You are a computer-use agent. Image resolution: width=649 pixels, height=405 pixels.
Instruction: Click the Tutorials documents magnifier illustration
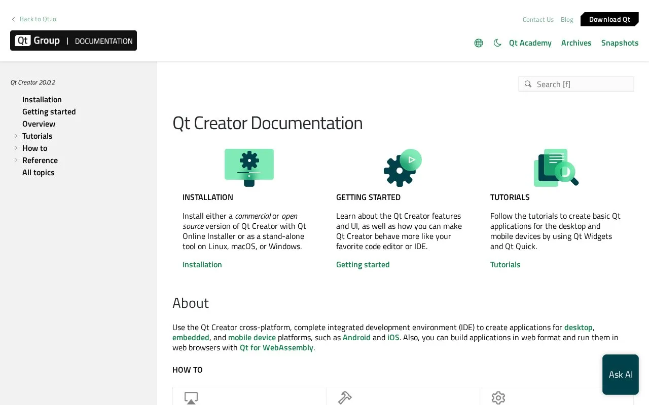(556, 168)
